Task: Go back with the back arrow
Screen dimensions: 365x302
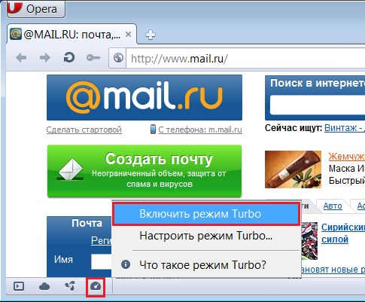Action: (x=21, y=58)
